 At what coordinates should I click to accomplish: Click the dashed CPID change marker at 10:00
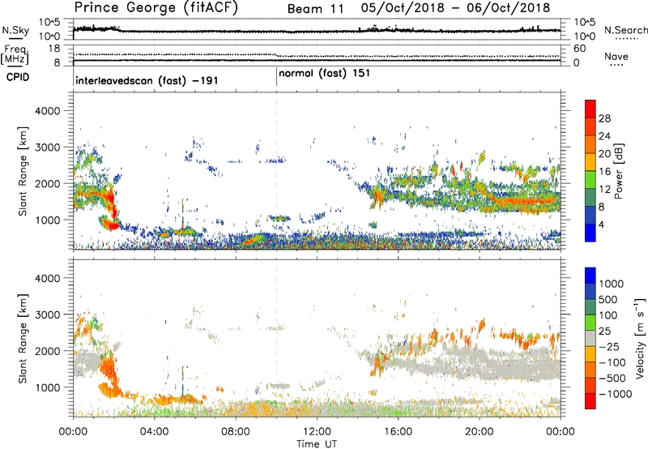(x=276, y=169)
